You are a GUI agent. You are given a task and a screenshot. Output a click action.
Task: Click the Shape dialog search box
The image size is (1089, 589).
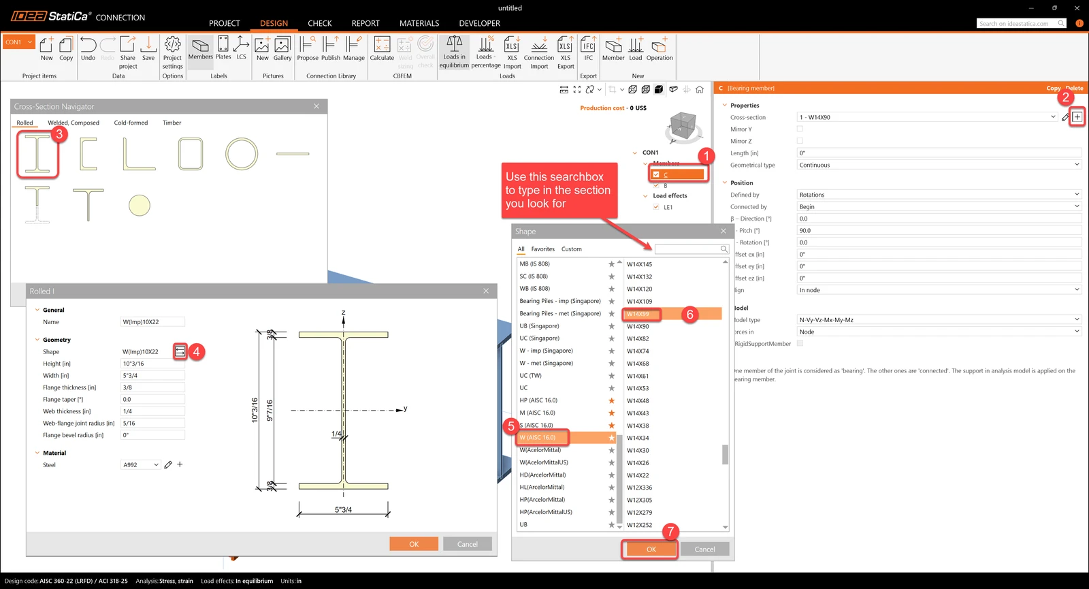pos(692,249)
